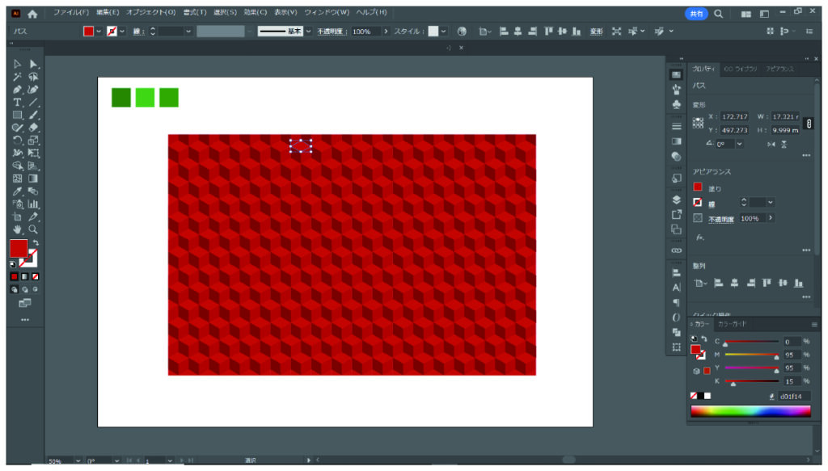
Task: Set color mode to solid Color
Action: pos(15,276)
